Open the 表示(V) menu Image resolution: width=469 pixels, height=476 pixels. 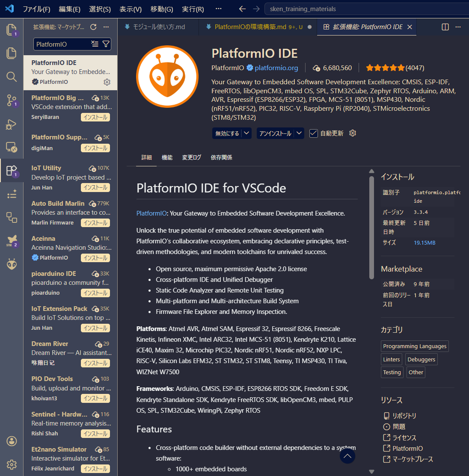point(131,9)
